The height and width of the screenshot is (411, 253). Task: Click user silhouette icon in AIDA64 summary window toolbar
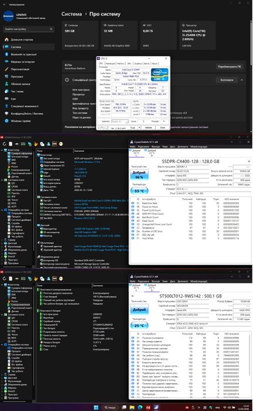(48, 144)
